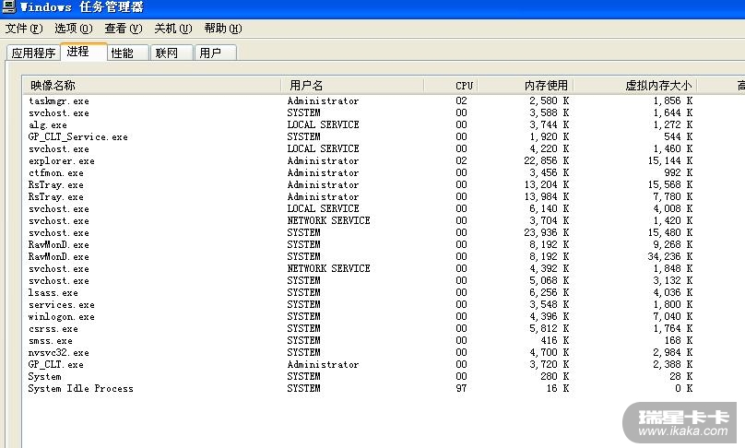The height and width of the screenshot is (448, 745).
Task: Open the 文件(F) menu
Action: tap(24, 29)
